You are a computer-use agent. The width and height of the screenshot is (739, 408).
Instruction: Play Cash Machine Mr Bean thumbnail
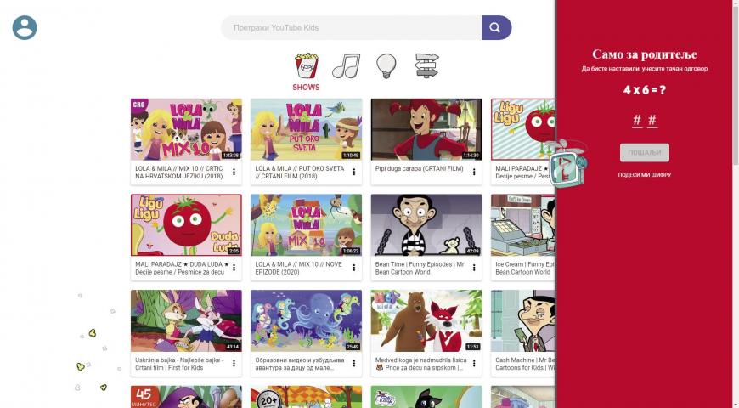click(522, 320)
